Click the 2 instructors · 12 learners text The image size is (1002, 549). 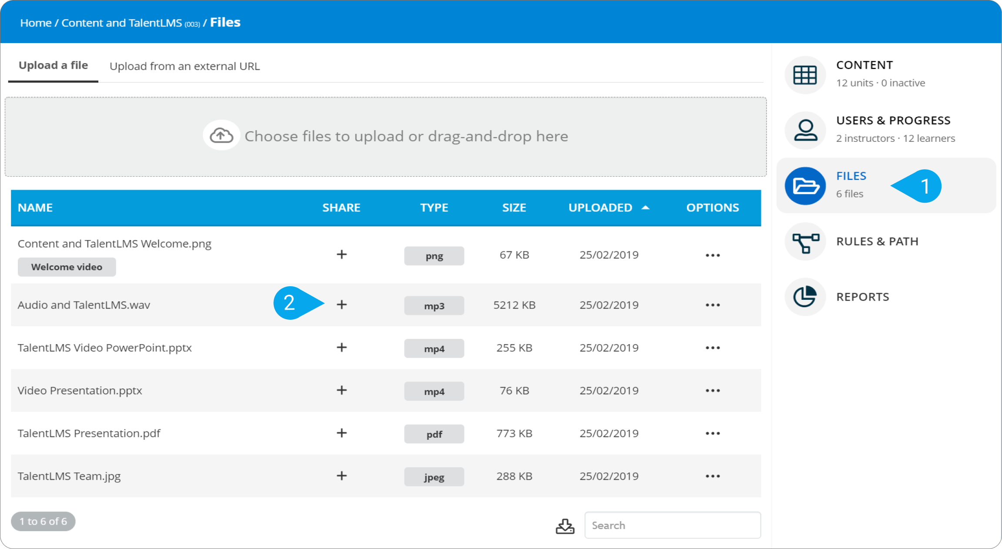(895, 138)
